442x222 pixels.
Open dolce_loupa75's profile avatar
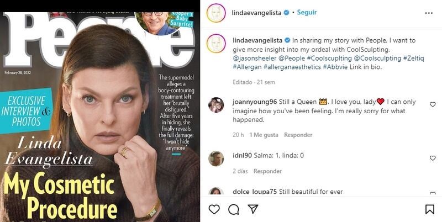216,191
